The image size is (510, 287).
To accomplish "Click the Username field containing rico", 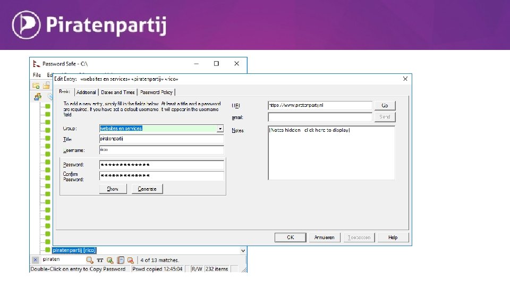I will tap(161, 150).
